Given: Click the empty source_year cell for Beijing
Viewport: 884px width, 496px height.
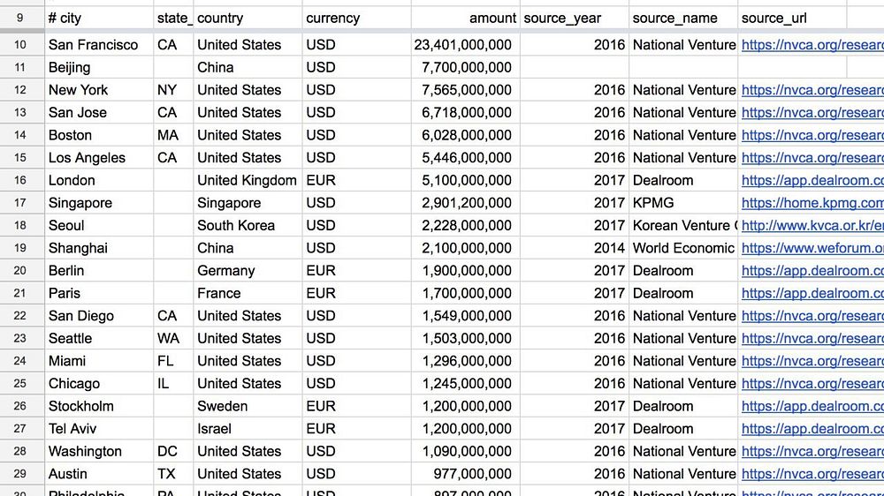Looking at the screenshot, I should pyautogui.click(x=575, y=67).
